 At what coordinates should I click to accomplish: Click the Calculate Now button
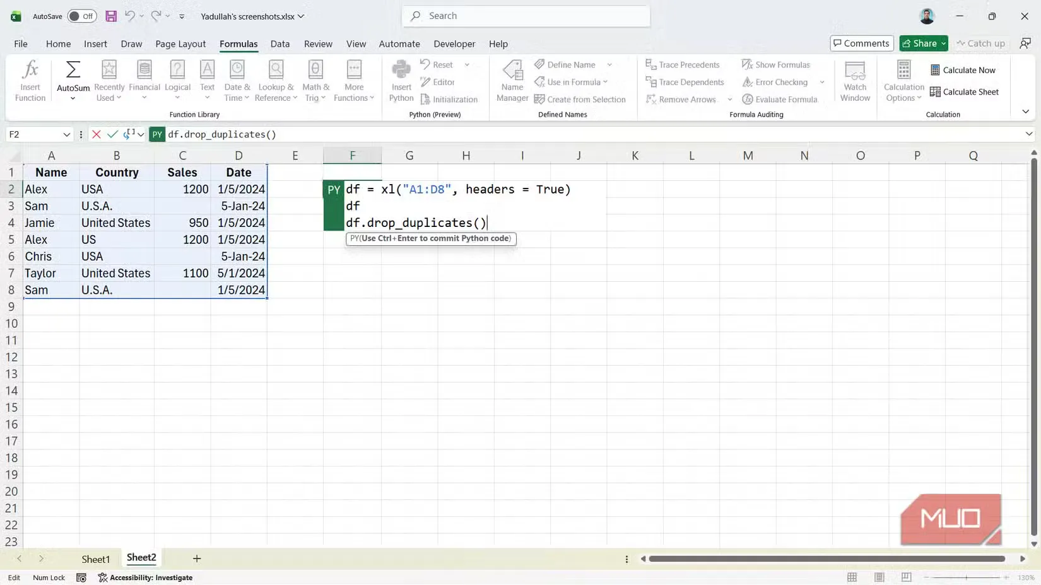coord(963,70)
